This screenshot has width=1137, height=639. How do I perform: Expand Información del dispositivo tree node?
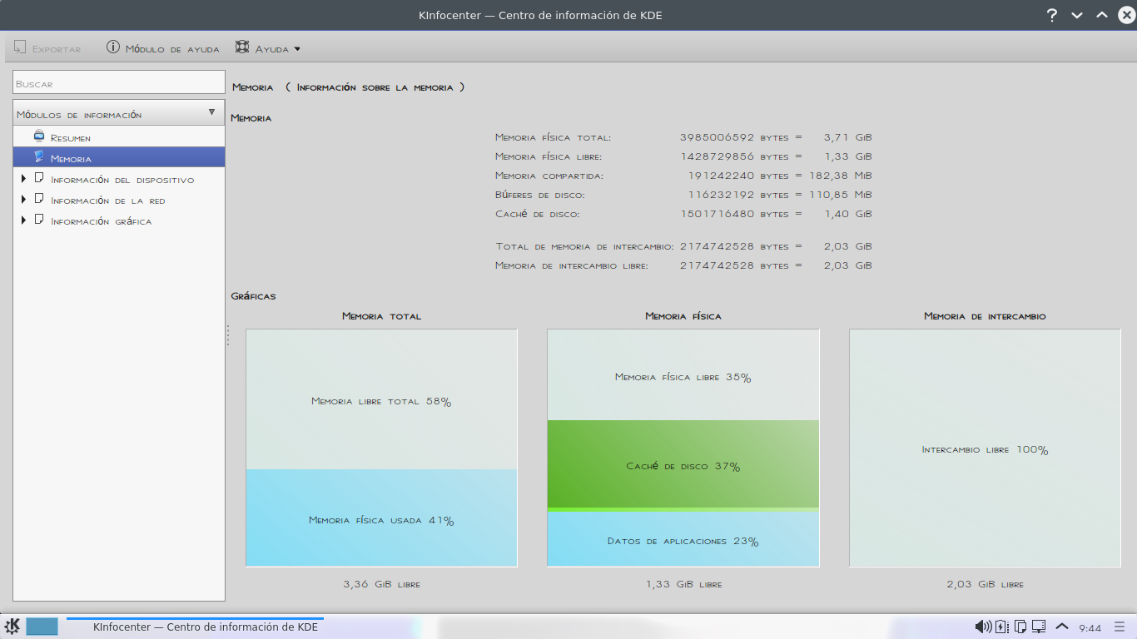click(23, 179)
